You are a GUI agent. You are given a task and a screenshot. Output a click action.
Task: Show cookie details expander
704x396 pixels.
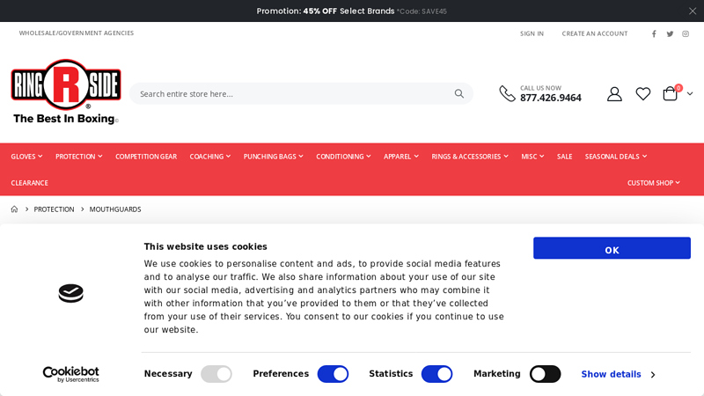coord(618,374)
